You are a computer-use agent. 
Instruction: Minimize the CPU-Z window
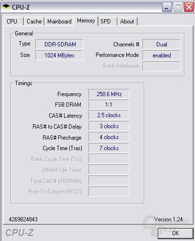click(167, 7)
